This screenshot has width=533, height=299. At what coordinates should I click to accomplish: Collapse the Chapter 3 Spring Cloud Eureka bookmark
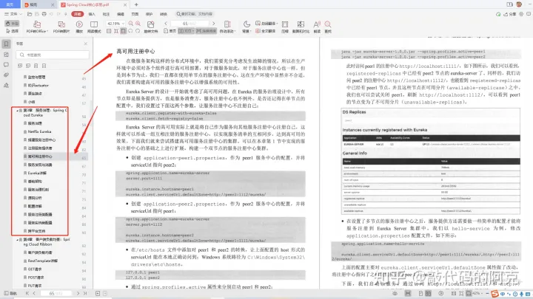[x=17, y=111]
